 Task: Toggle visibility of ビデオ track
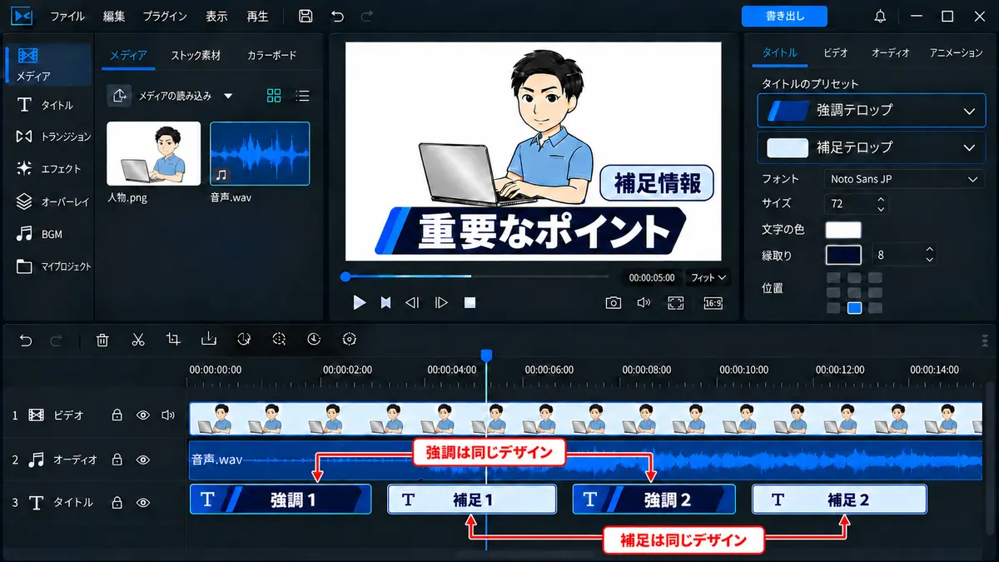click(143, 415)
